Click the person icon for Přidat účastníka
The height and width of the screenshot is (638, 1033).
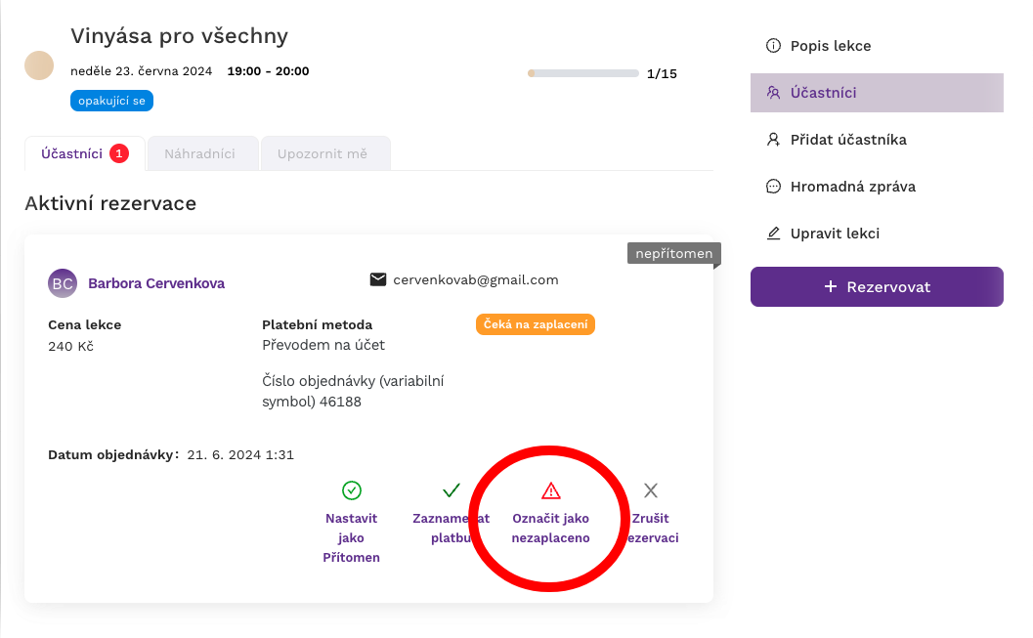tap(773, 140)
